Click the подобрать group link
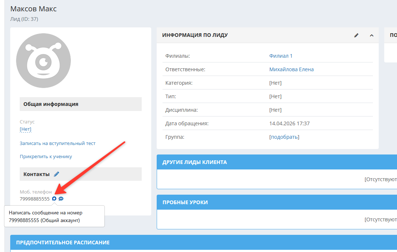Viewport: 397px width, 252px height. [284, 137]
